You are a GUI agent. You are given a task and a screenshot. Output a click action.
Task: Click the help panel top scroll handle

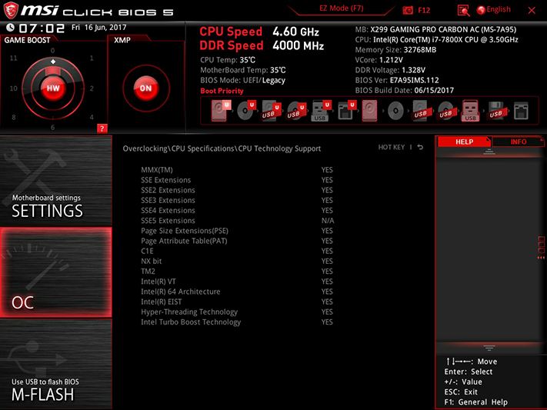tap(489, 152)
